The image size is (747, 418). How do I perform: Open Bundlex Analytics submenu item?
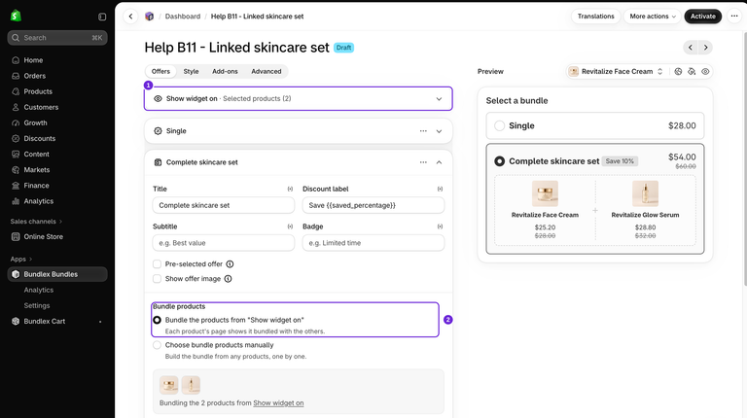pyautogui.click(x=39, y=290)
